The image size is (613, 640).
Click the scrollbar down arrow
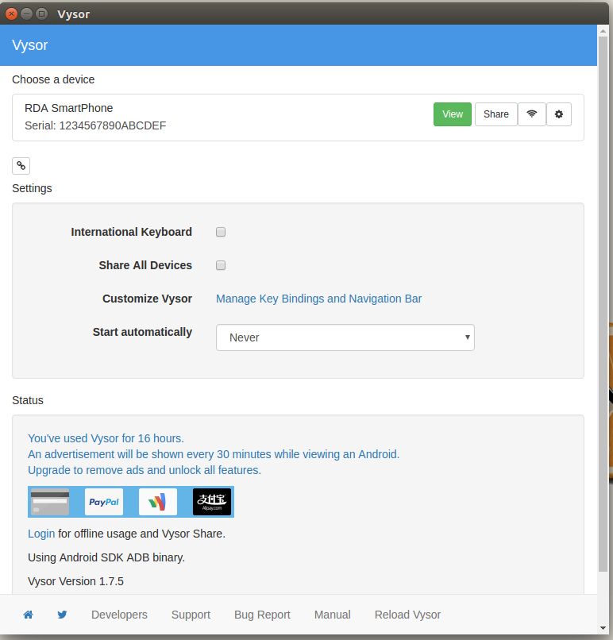pyautogui.click(x=603, y=628)
